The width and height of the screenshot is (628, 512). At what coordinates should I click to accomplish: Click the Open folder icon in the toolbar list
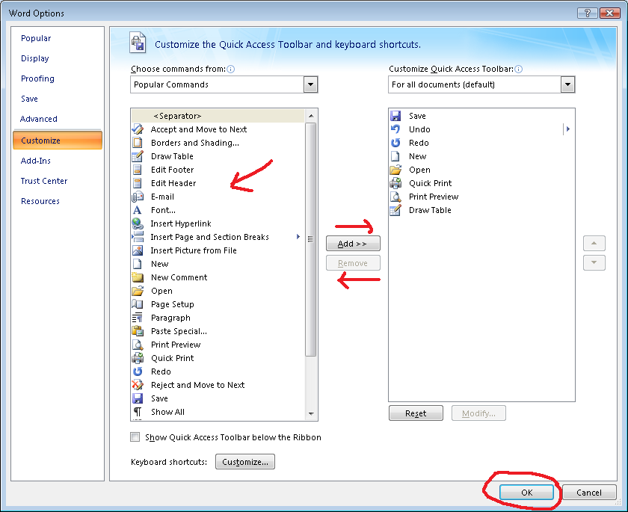tap(395, 170)
